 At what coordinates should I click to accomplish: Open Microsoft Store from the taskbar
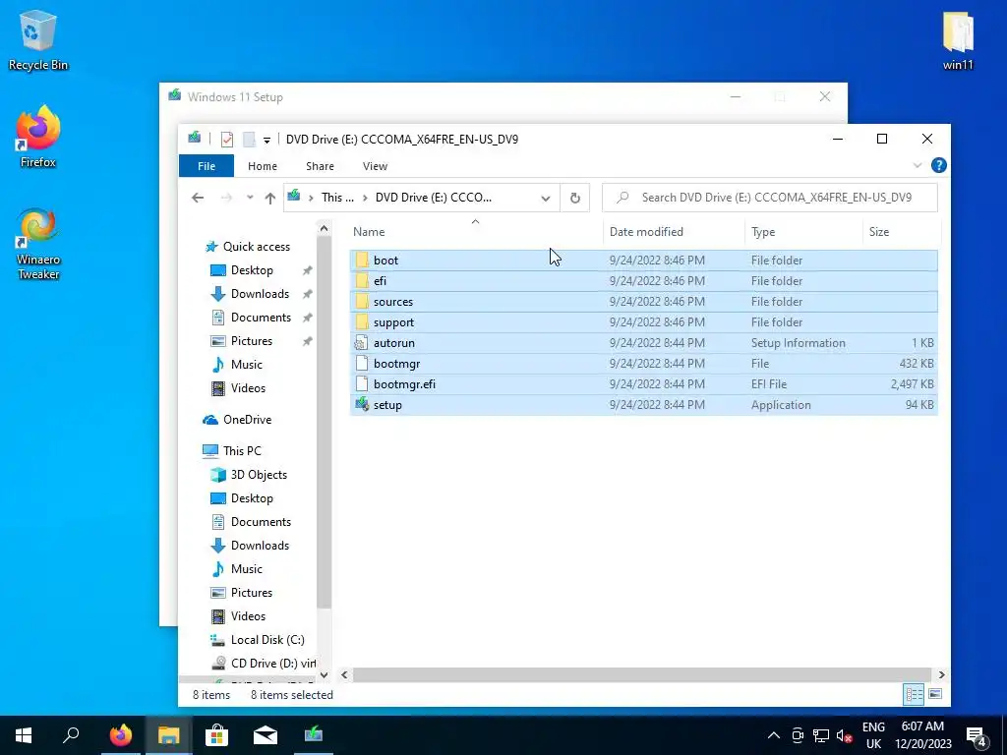[216, 735]
